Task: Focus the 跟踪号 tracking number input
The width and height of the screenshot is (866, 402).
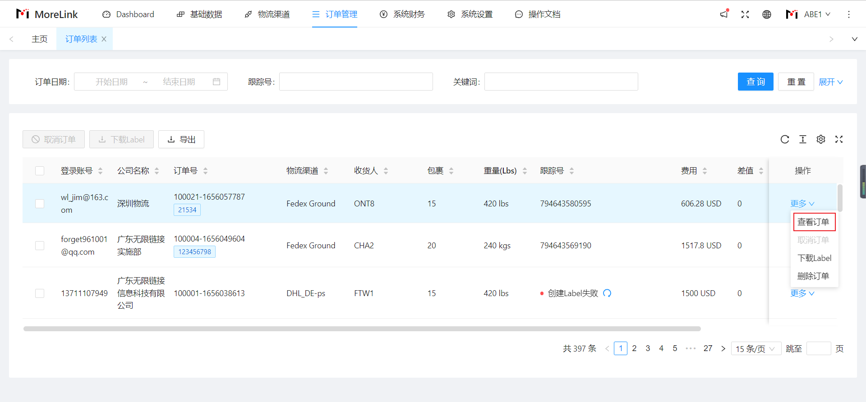Action: click(x=356, y=82)
